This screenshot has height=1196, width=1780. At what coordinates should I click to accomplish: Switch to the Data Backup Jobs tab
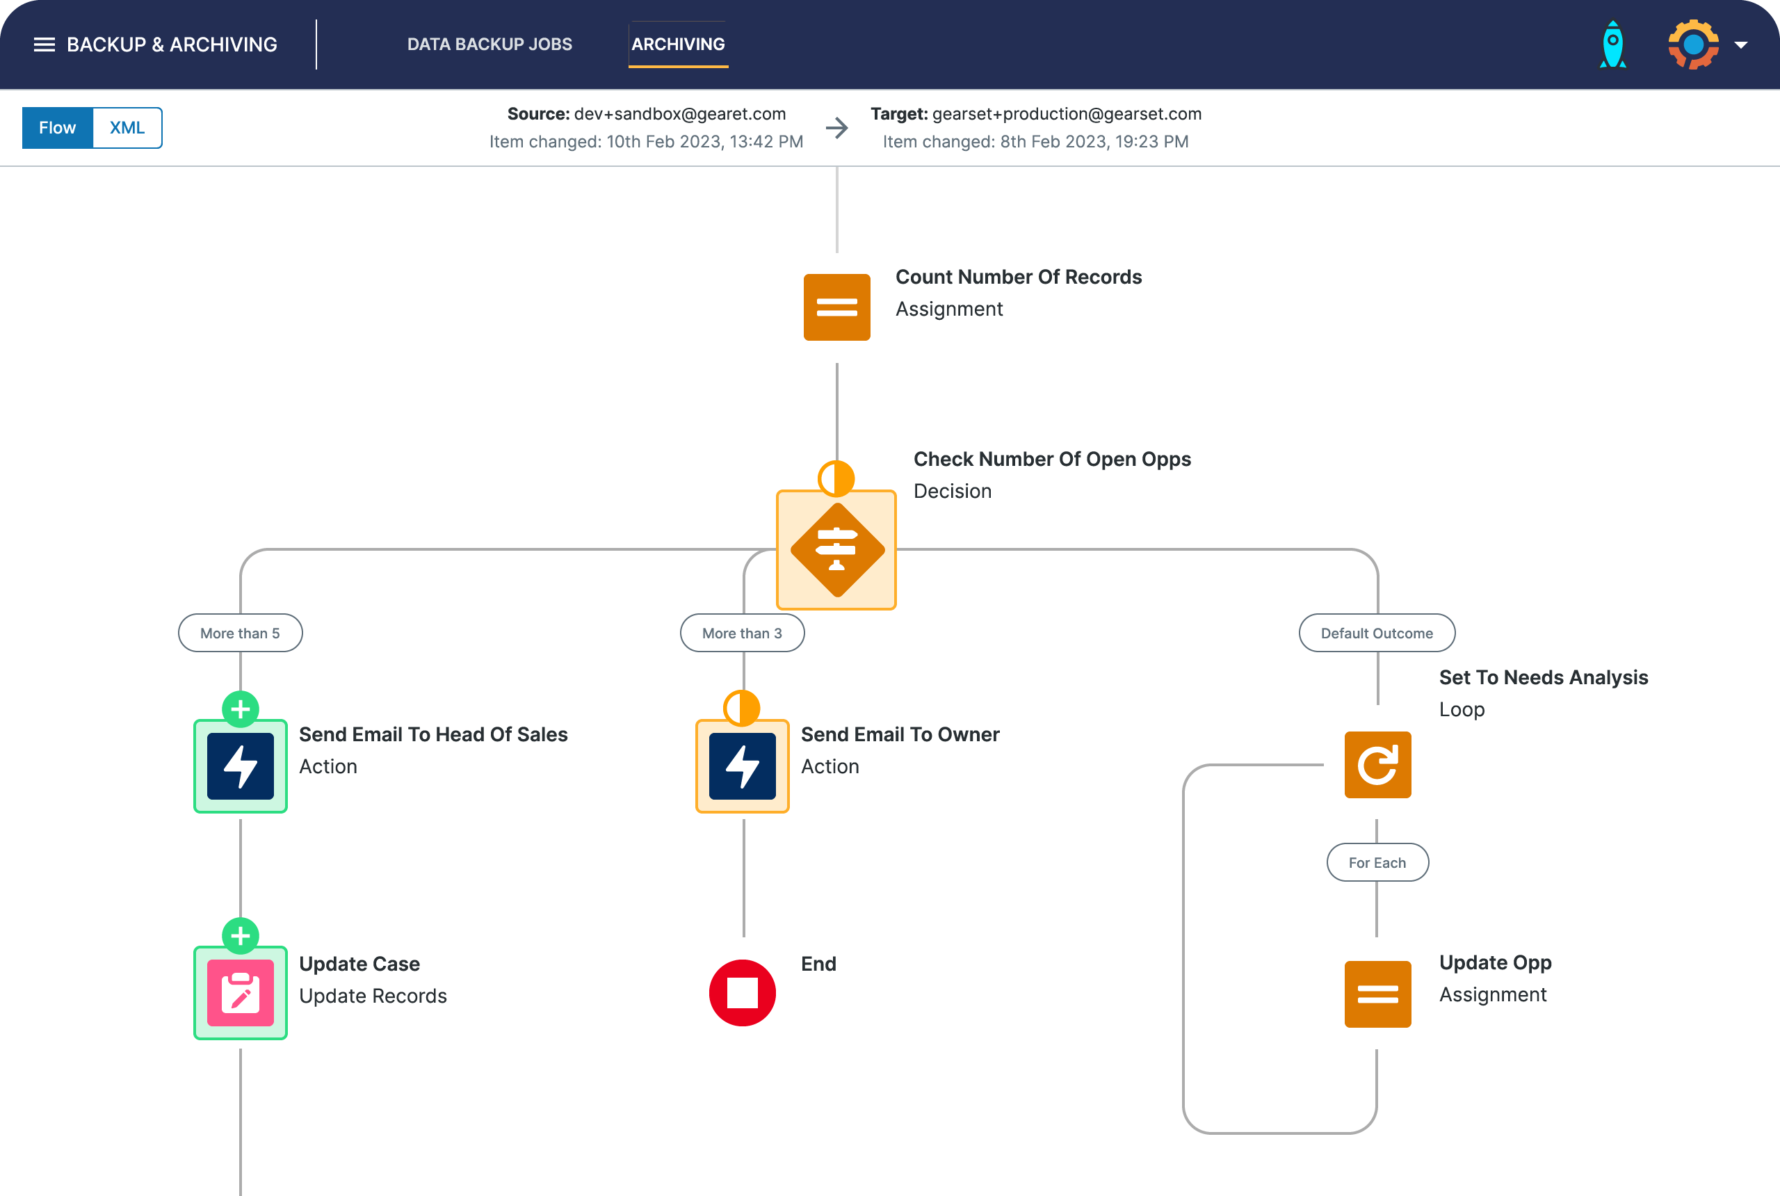click(x=489, y=44)
